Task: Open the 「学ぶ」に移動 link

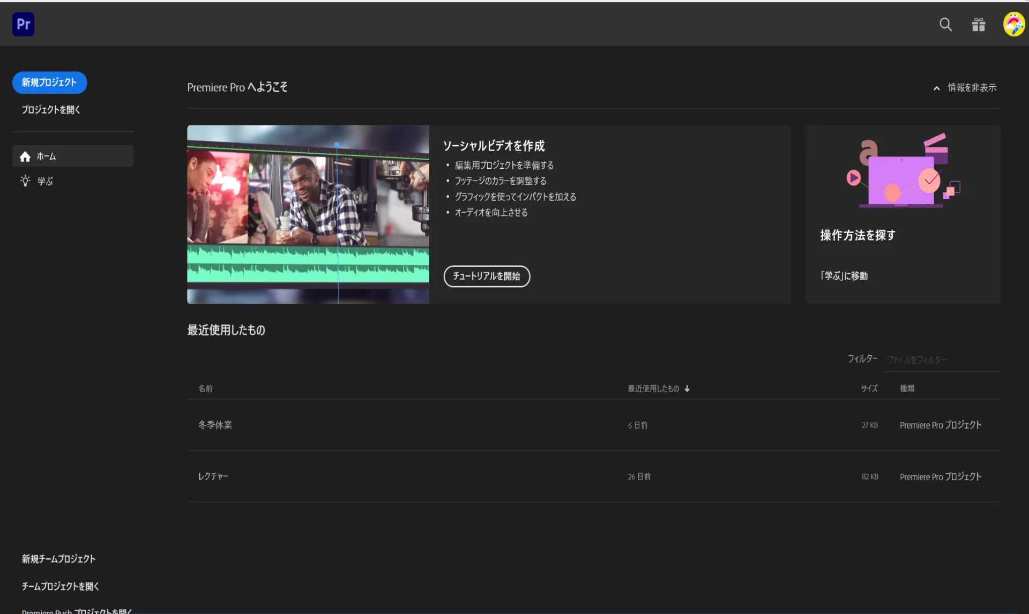Action: [x=844, y=276]
